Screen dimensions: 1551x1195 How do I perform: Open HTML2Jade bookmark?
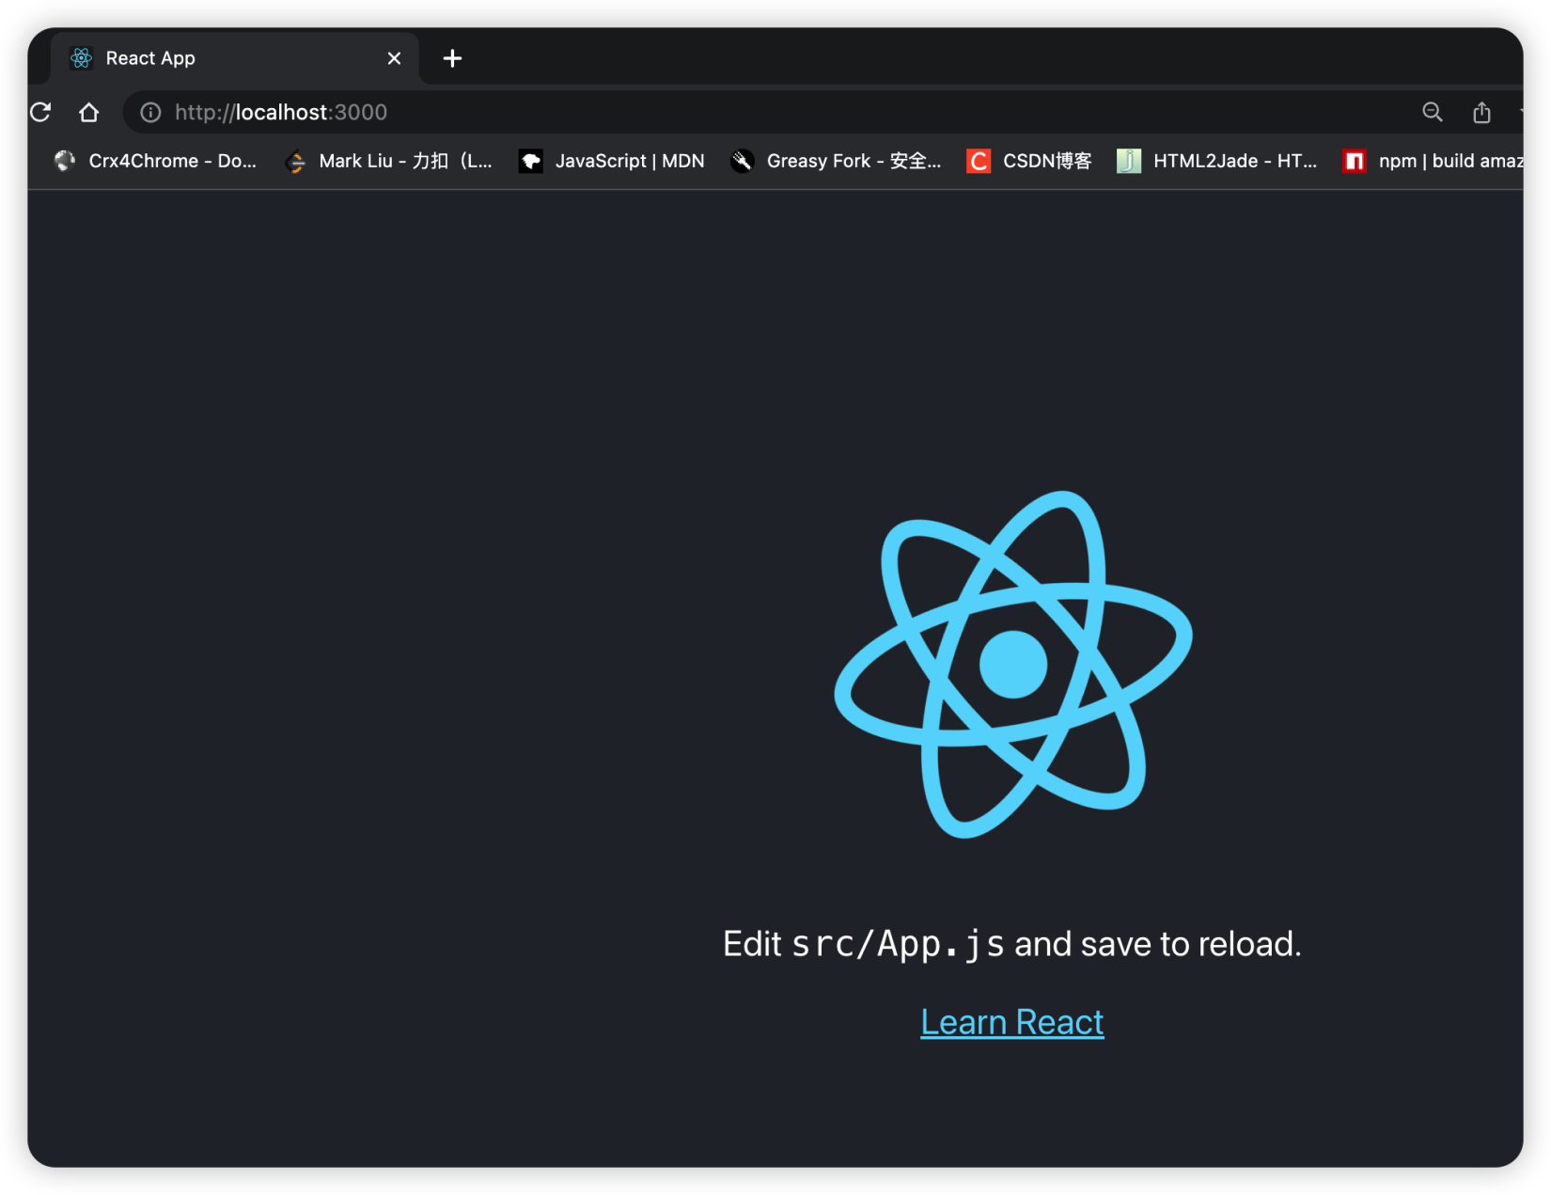pos(1217,161)
